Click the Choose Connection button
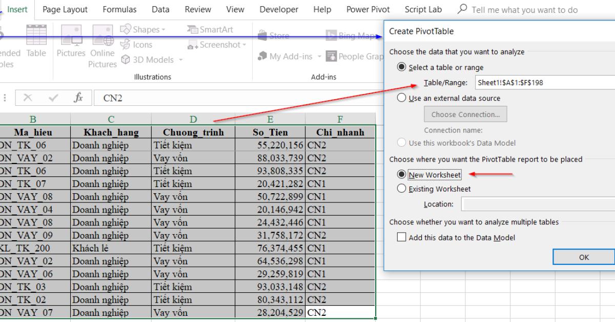Viewport: 615px width, 322px height. click(465, 114)
